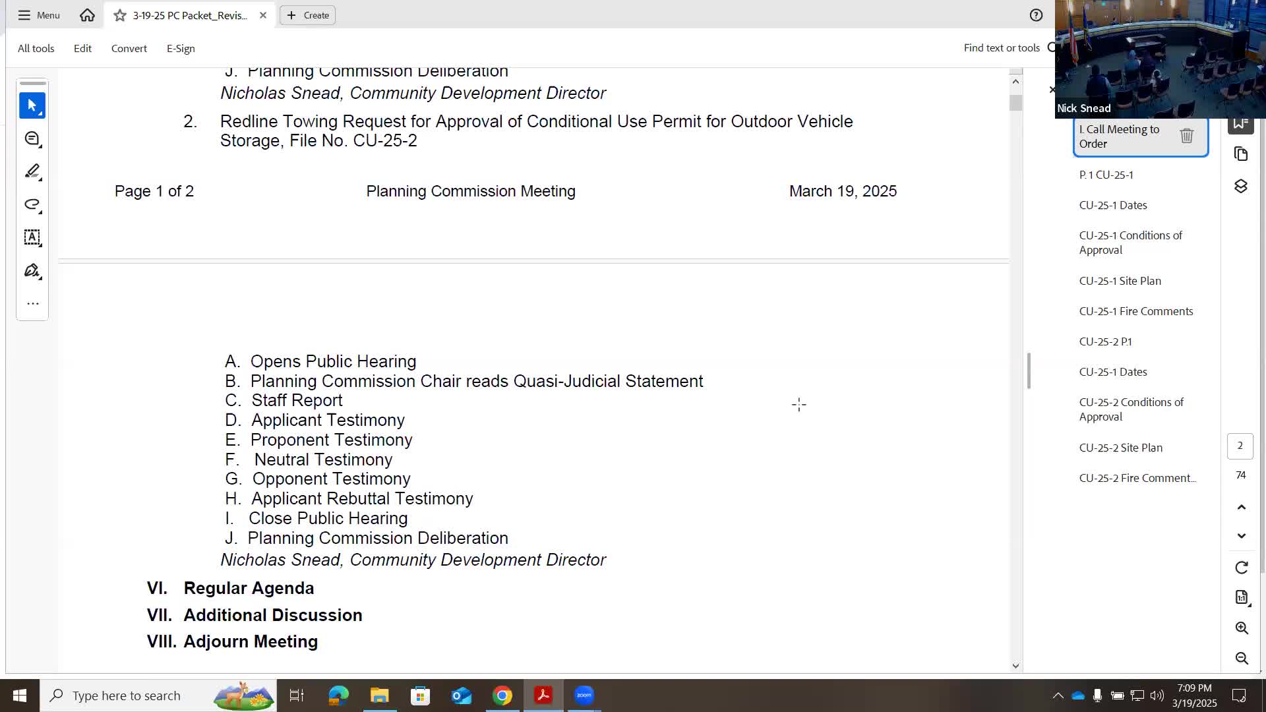Refresh the page view icon
This screenshot has height=712, width=1266.
click(1241, 567)
